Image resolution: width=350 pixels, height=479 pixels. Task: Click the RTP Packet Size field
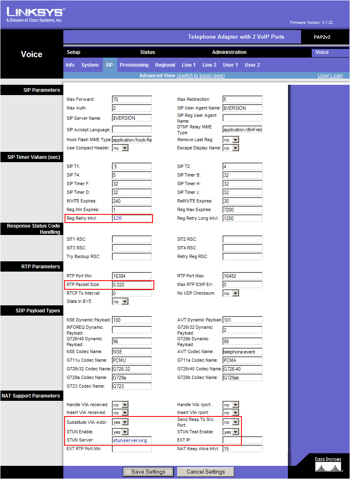tap(132, 284)
